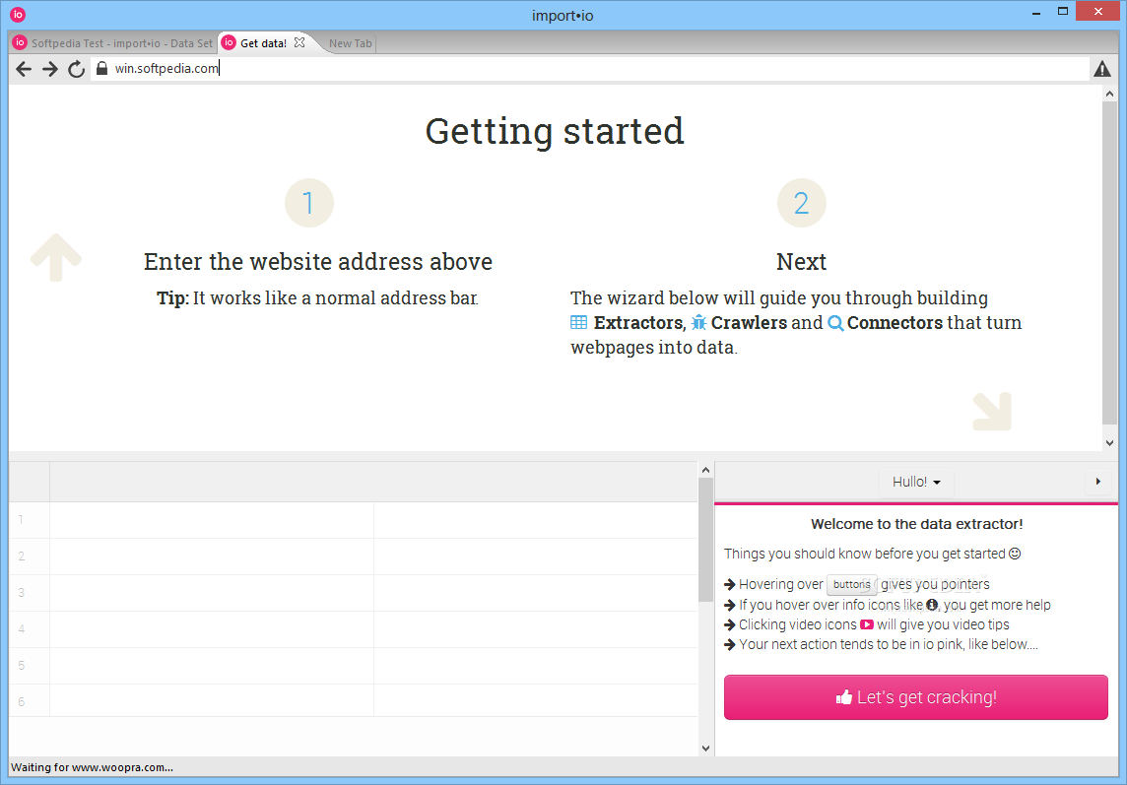1127x785 pixels.
Task: Go forward with the forward arrow
Action: [x=49, y=69]
